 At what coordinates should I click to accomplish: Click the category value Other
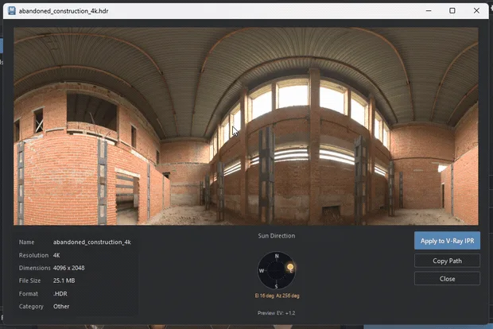pyautogui.click(x=61, y=306)
